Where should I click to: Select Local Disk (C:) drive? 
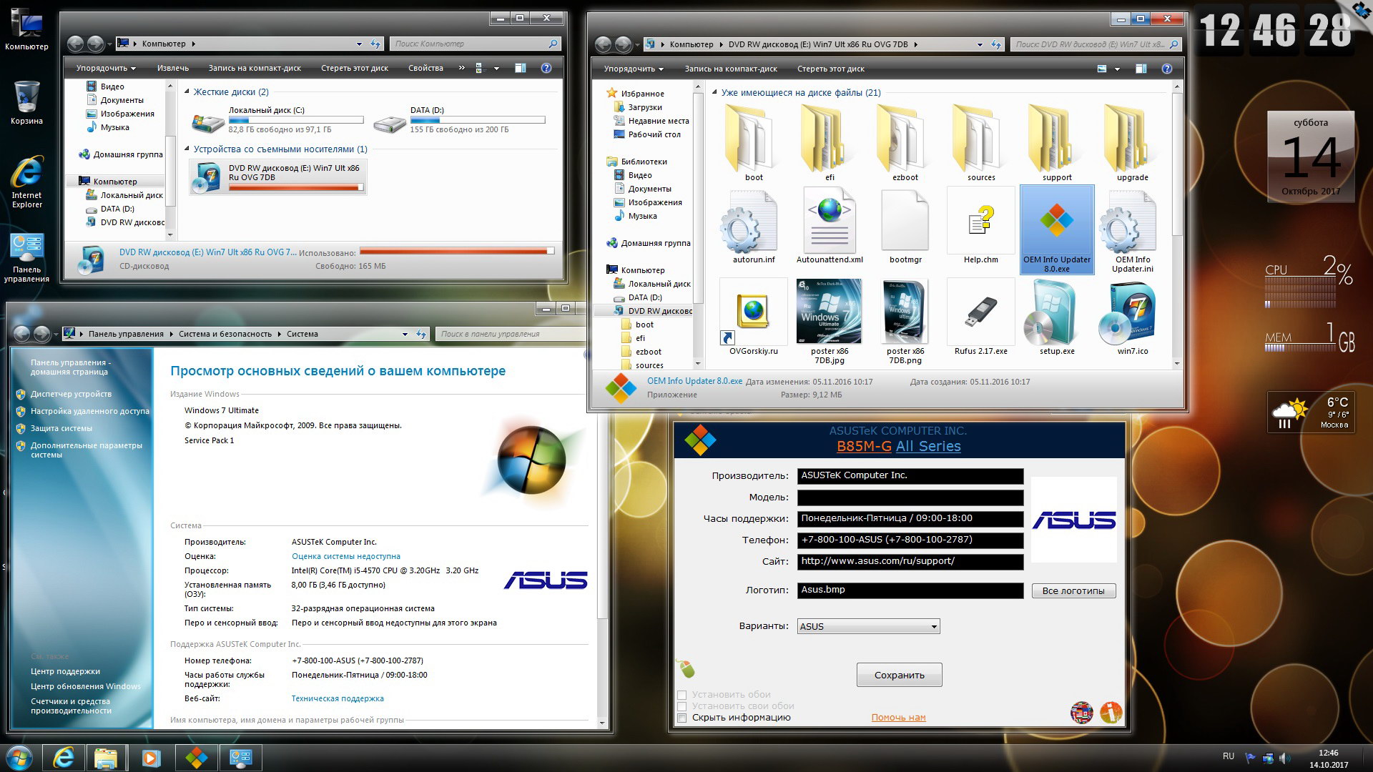277,120
